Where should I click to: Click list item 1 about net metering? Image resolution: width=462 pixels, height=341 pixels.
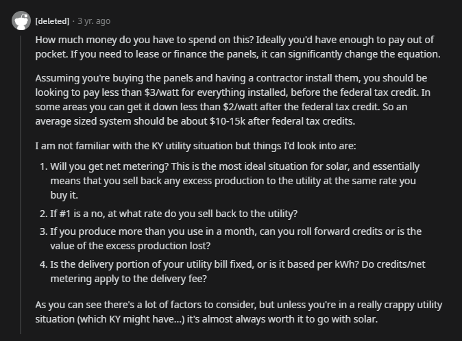[x=234, y=181]
